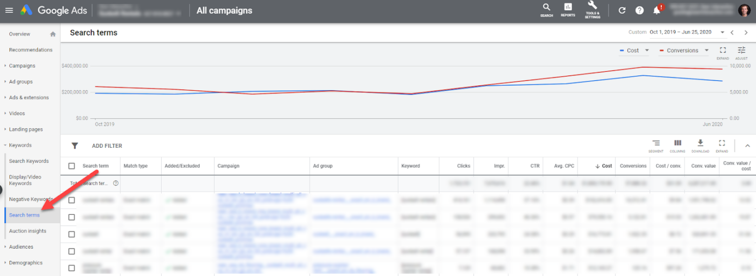Open the hamburger main menu
This screenshot has width=756, height=276.
[x=9, y=10]
